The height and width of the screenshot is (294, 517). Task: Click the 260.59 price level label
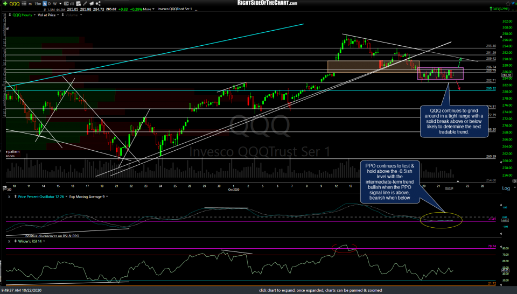[x=491, y=157]
